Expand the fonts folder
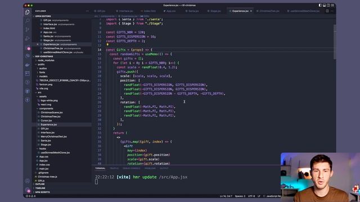The width and height of the screenshot is (360, 202). coord(42,72)
